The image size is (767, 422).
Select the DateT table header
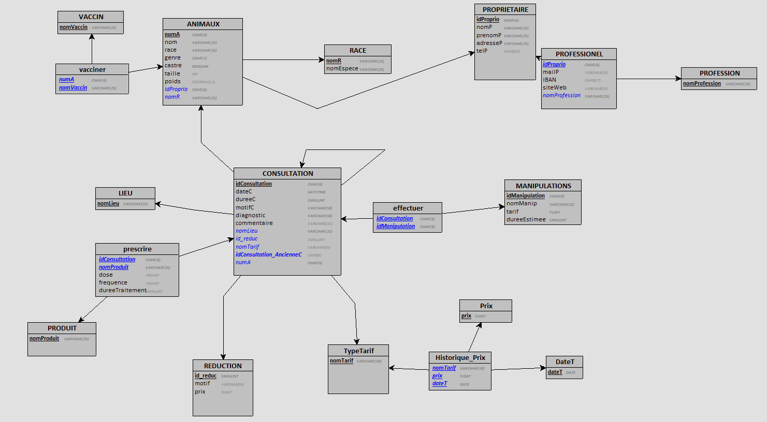point(565,362)
